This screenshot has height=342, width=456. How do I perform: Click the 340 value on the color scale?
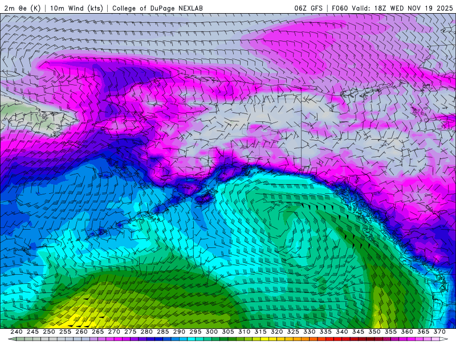pos(342,332)
